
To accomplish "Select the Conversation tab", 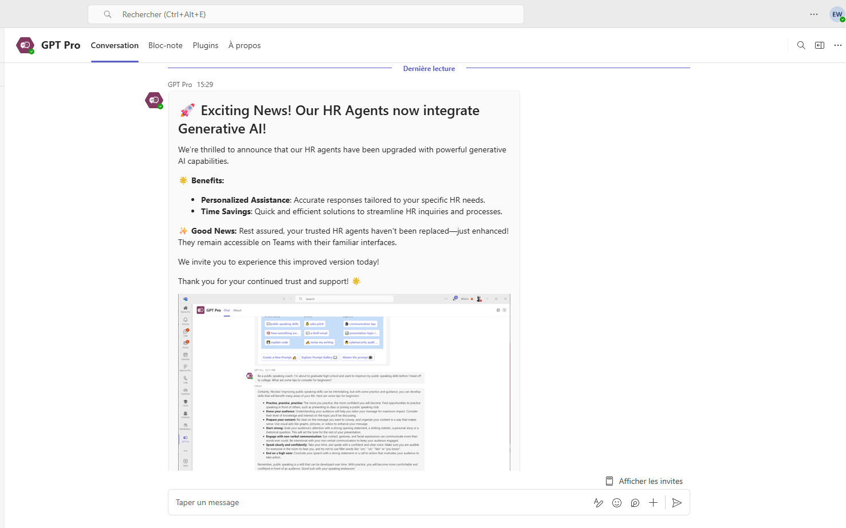I will (x=115, y=45).
